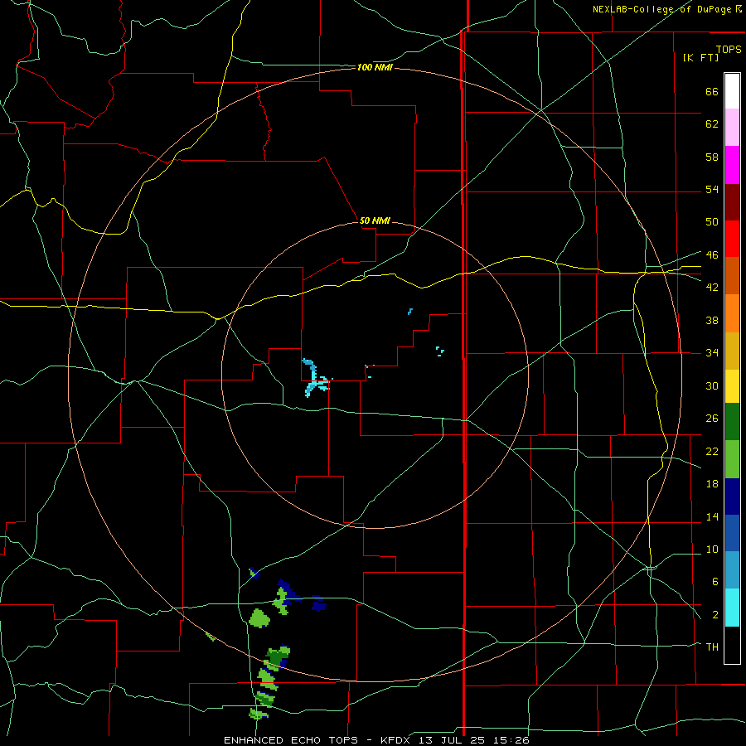746x746 pixels.
Task: Click the 50 NMI range ring label
Action: point(375,220)
